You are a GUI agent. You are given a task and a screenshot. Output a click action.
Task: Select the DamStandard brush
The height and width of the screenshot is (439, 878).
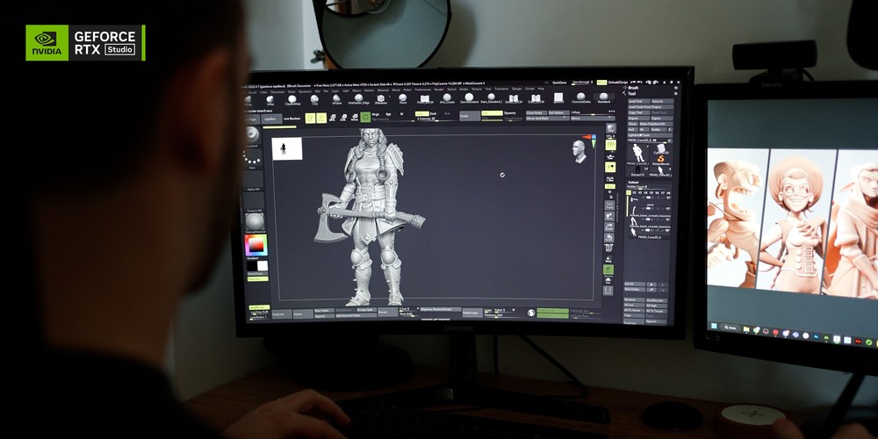(x=469, y=97)
